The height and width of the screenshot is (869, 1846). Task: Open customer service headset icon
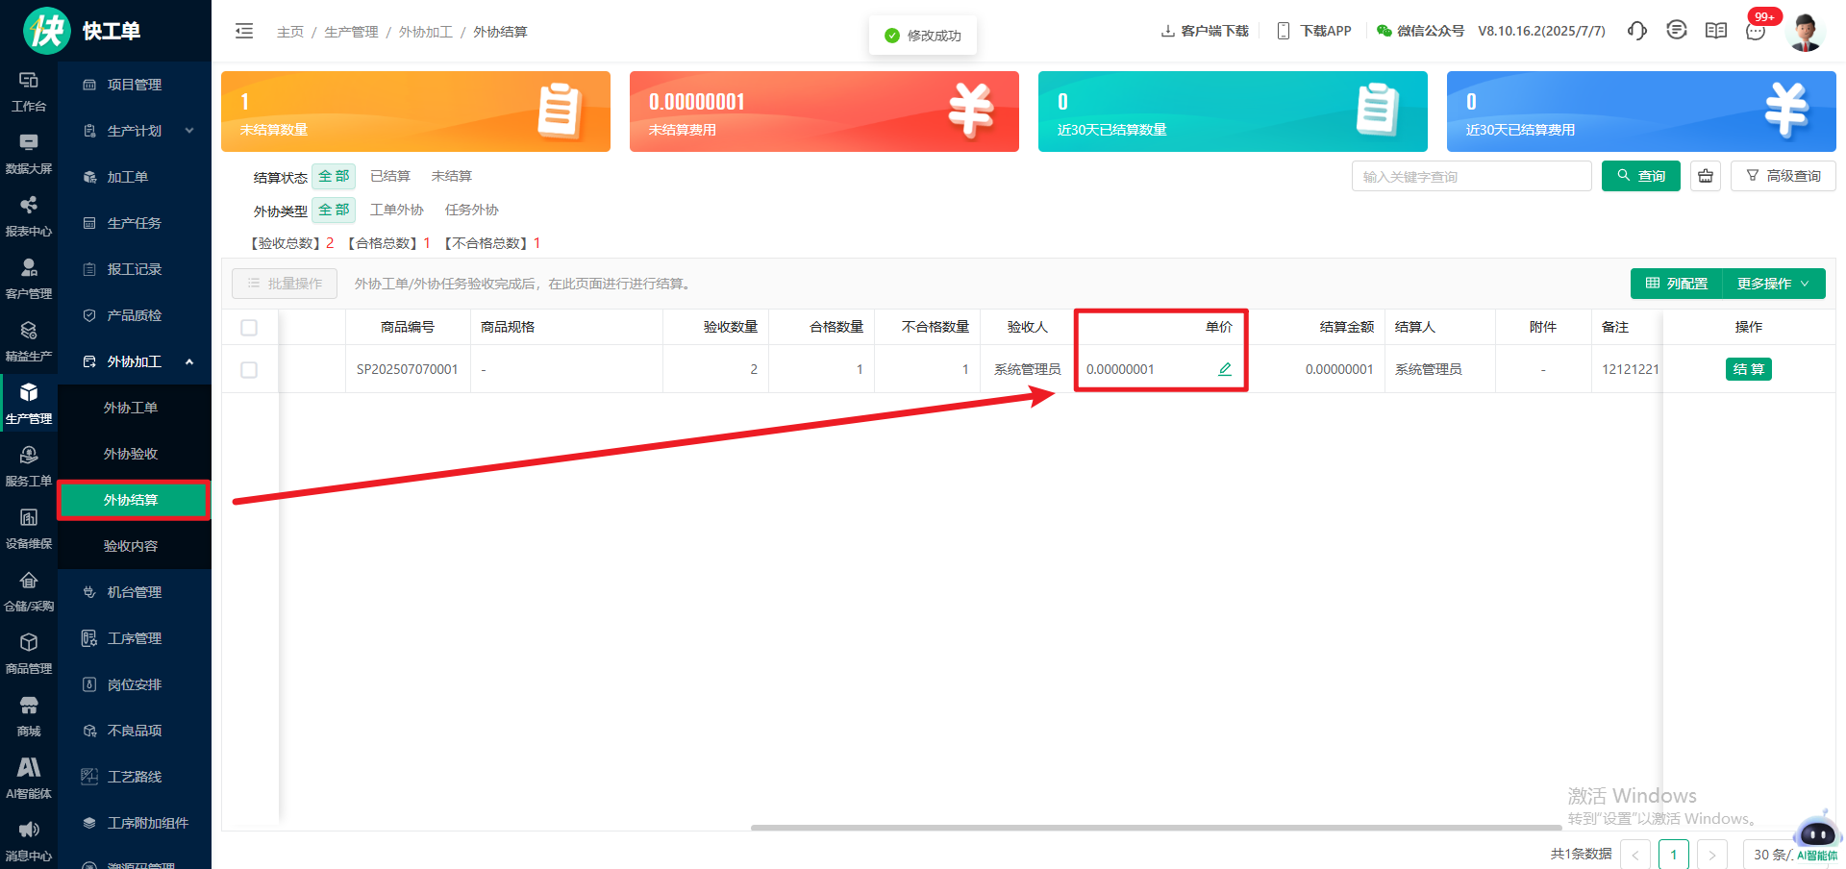(1636, 31)
